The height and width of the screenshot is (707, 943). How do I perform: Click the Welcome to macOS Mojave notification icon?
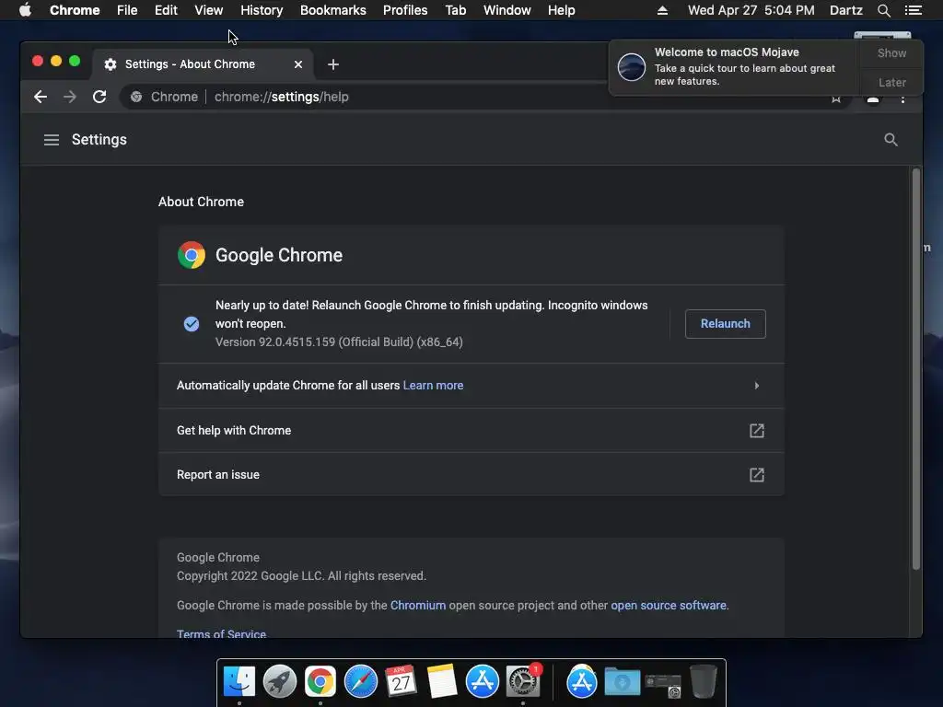point(632,66)
